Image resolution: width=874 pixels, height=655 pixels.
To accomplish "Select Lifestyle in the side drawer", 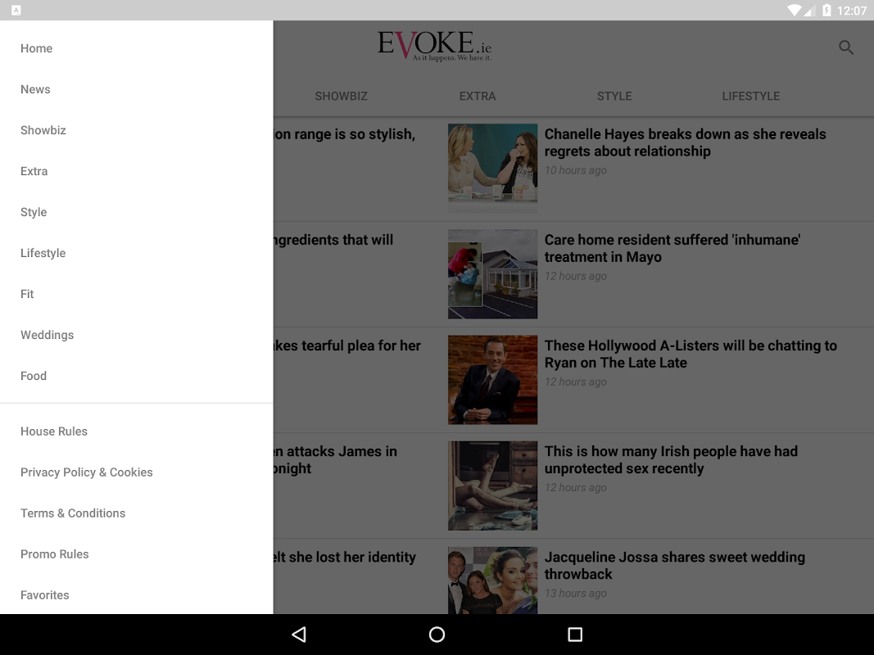I will pyautogui.click(x=137, y=253).
